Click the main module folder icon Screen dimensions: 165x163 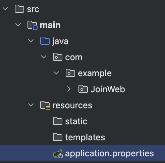[x=32, y=25]
